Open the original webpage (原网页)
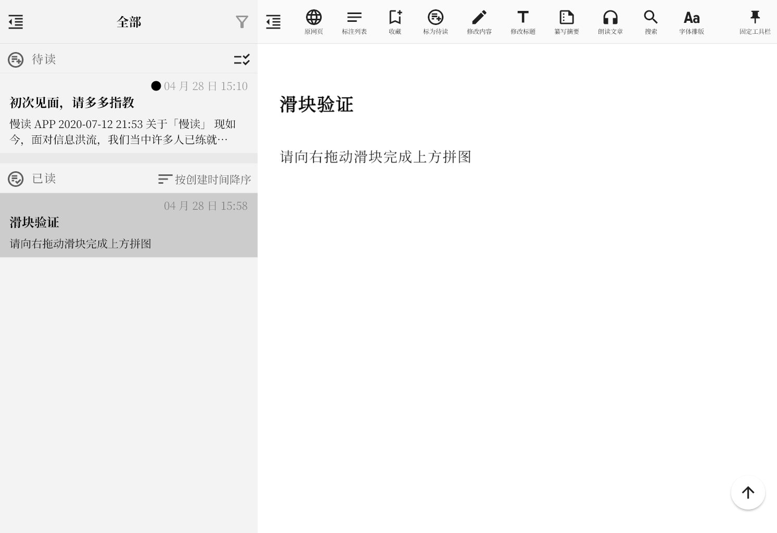The width and height of the screenshot is (777, 533). tap(314, 22)
